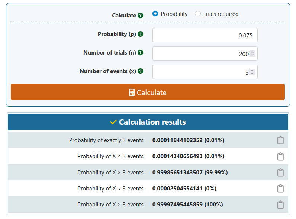The image size is (296, 219).
Task: Increase the number of trials with up arrow
Action: [x=252, y=52]
